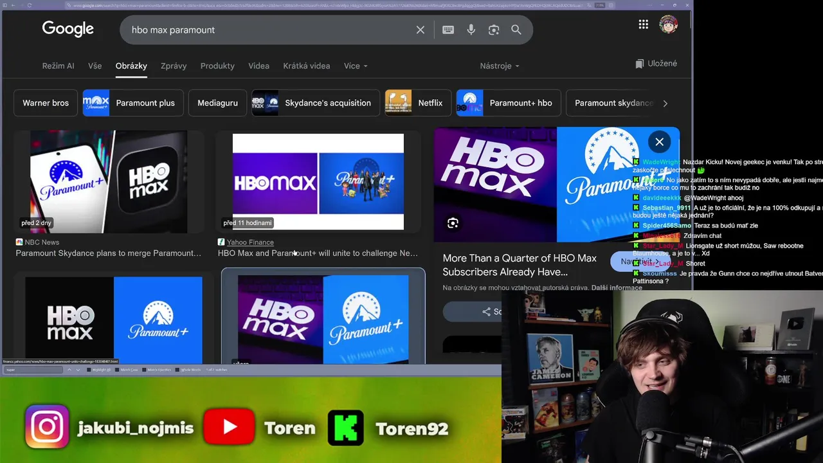The width and height of the screenshot is (823, 463).
Task: Close the image preview panel
Action: click(x=659, y=142)
